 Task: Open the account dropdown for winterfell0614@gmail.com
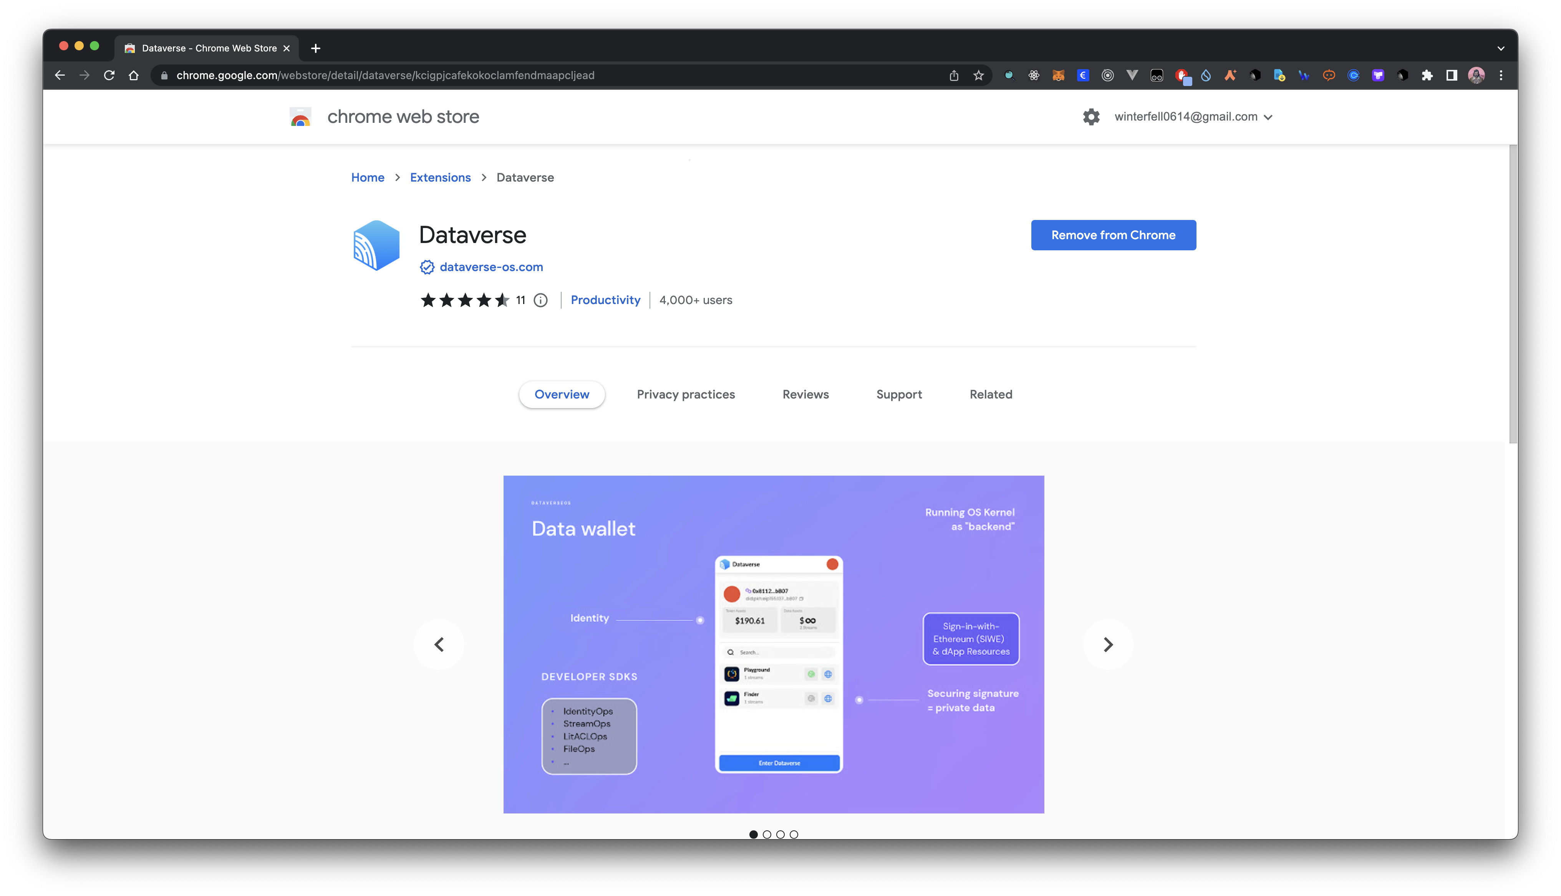1193,116
